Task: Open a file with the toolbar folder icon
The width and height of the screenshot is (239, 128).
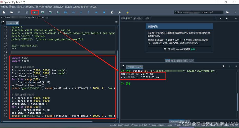Action: pyautogui.click(x=12, y=12)
